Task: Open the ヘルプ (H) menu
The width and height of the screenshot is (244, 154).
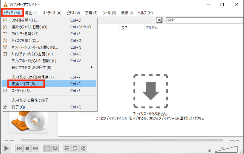Action: pos(145,13)
